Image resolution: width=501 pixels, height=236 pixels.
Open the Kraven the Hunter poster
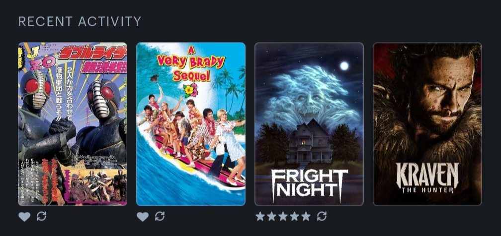[427, 124]
